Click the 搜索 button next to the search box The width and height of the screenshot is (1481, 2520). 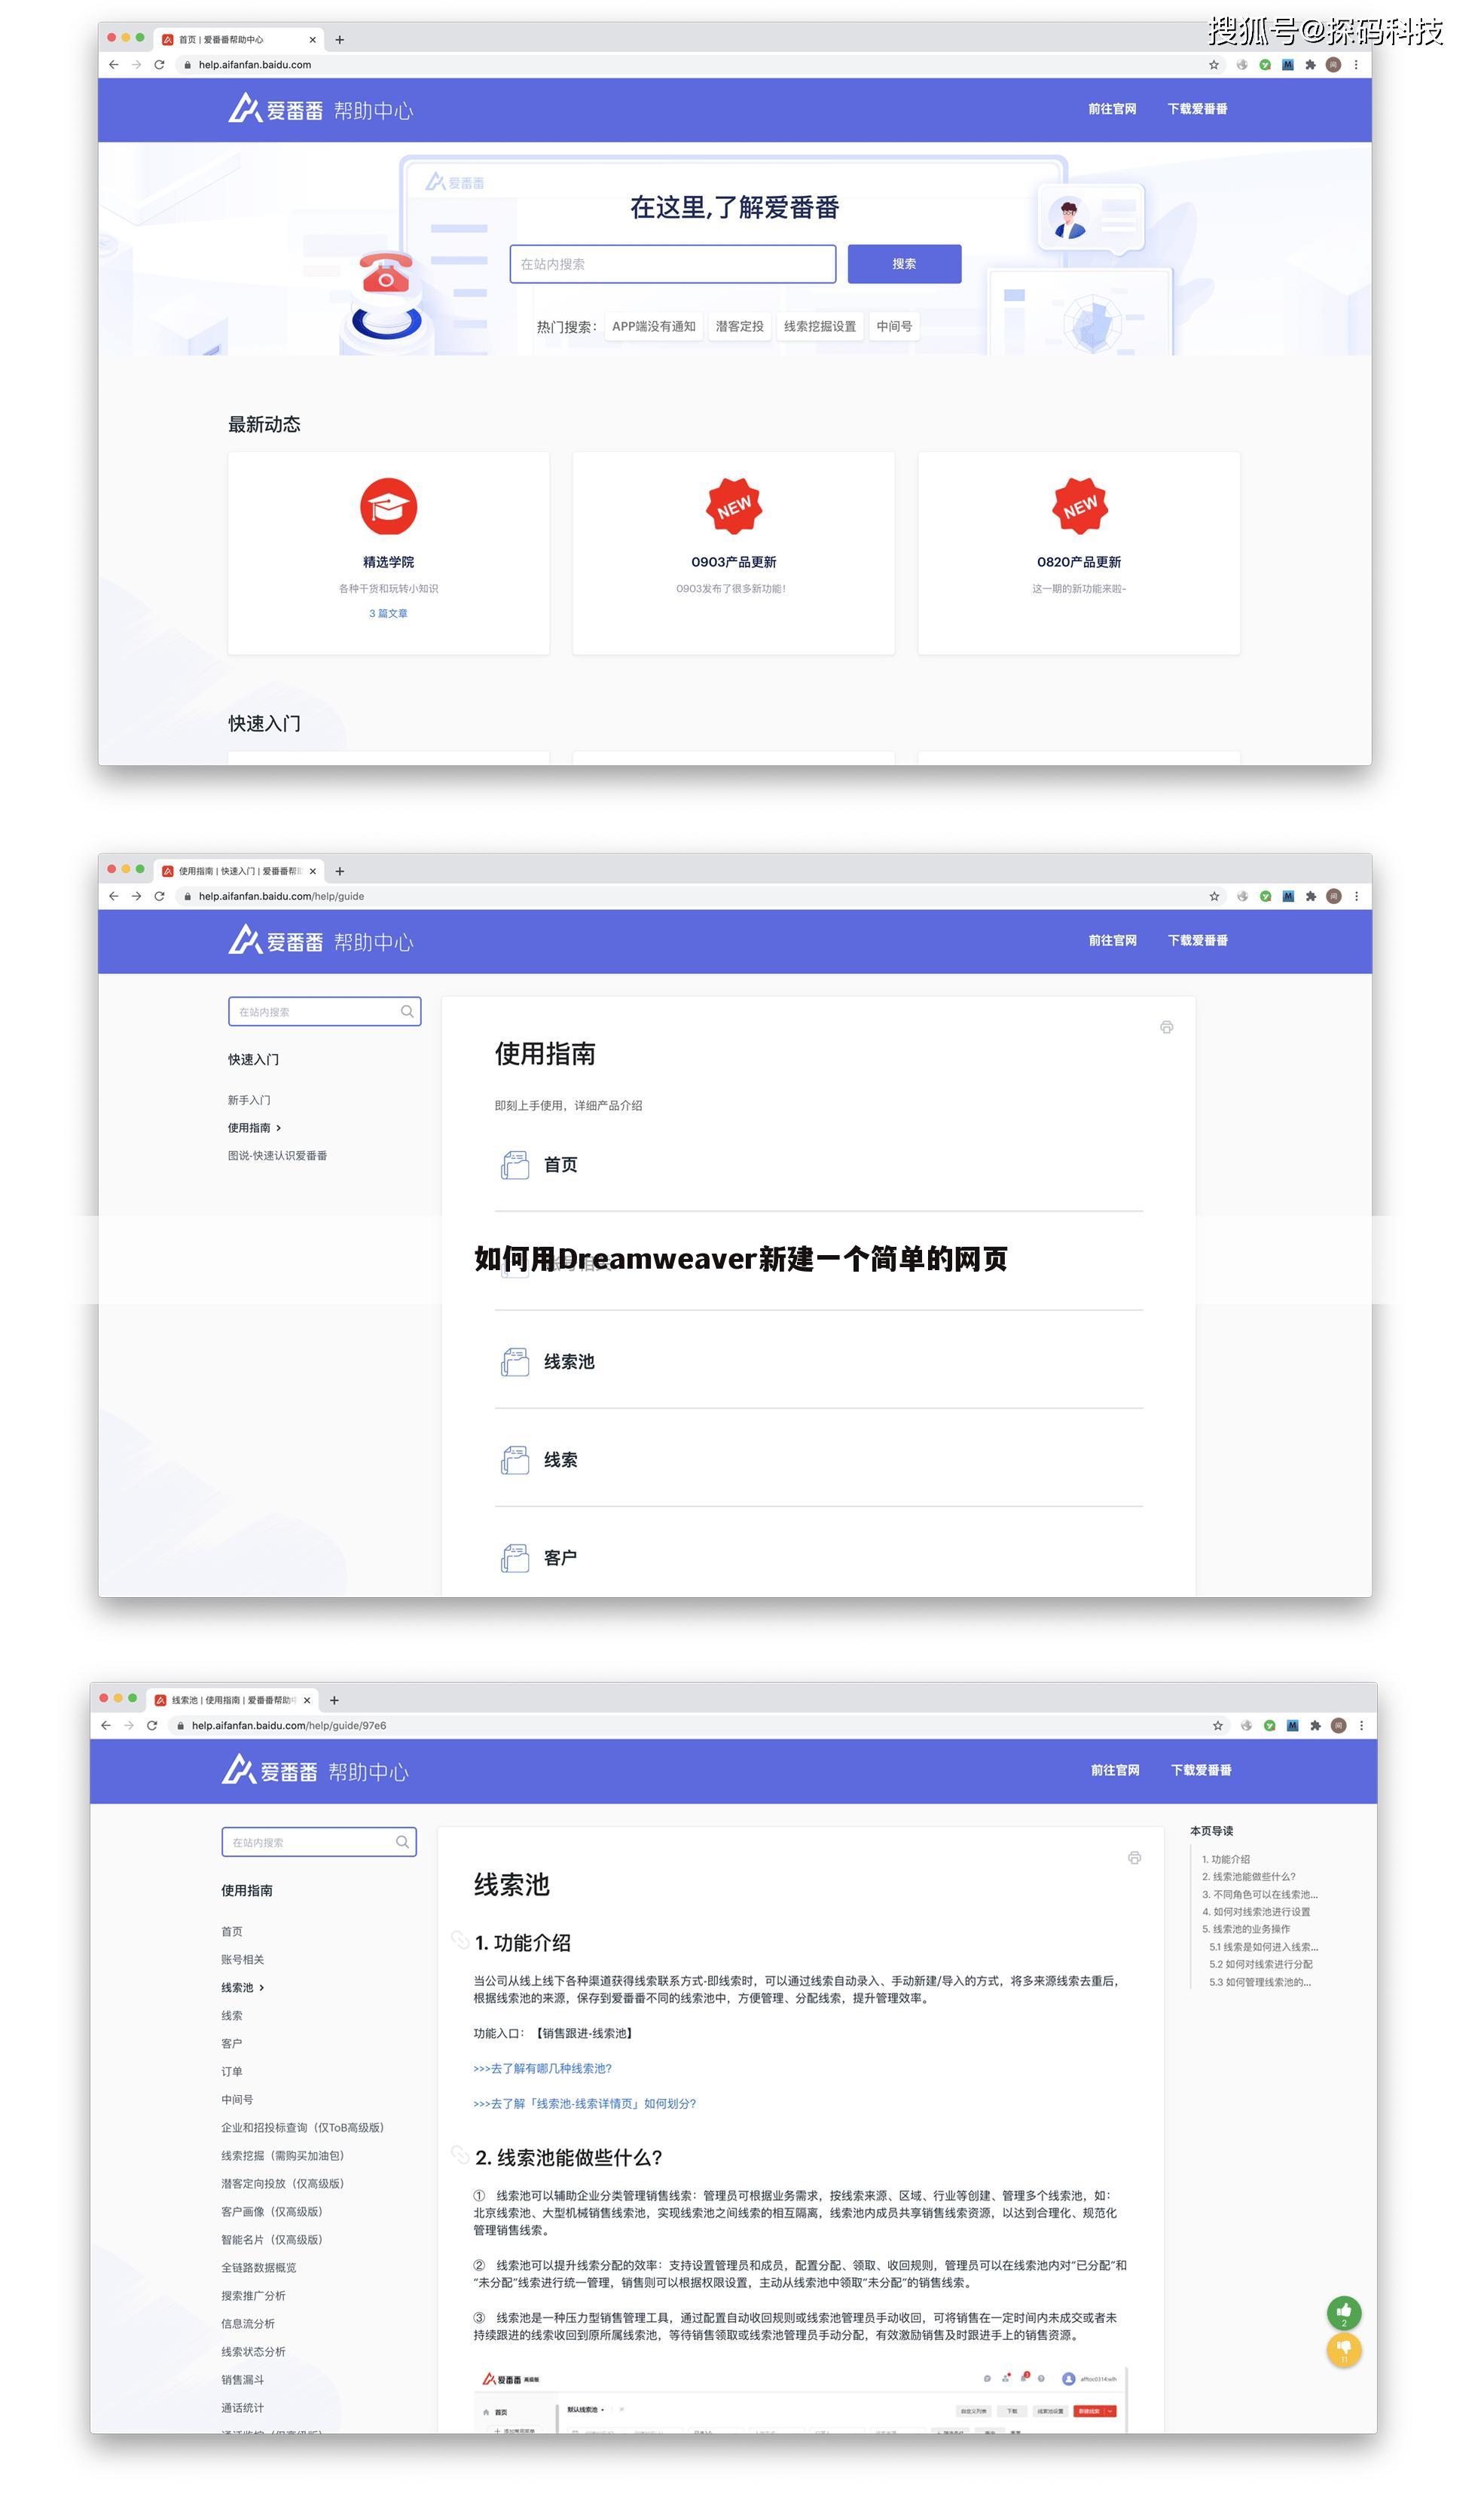coord(903,263)
